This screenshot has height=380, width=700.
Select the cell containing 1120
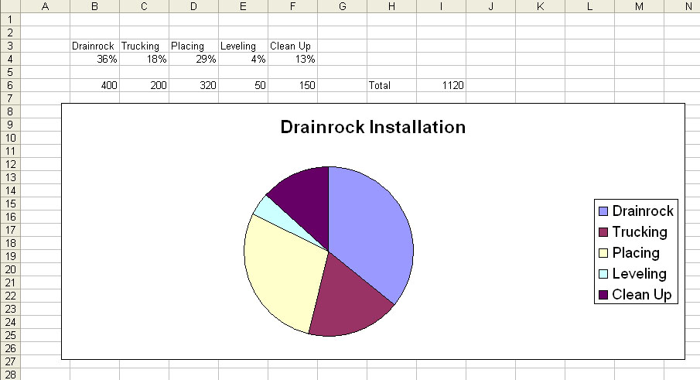[441, 85]
